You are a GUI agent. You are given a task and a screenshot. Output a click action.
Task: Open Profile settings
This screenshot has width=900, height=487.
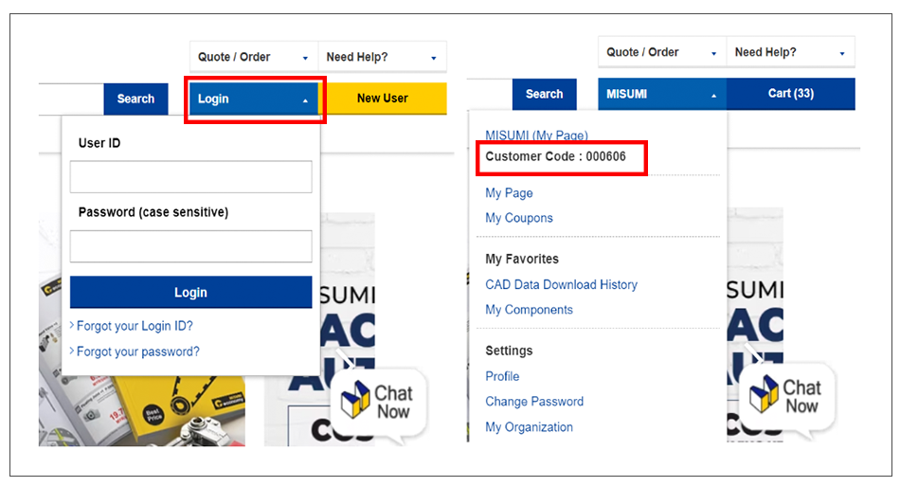[502, 377]
